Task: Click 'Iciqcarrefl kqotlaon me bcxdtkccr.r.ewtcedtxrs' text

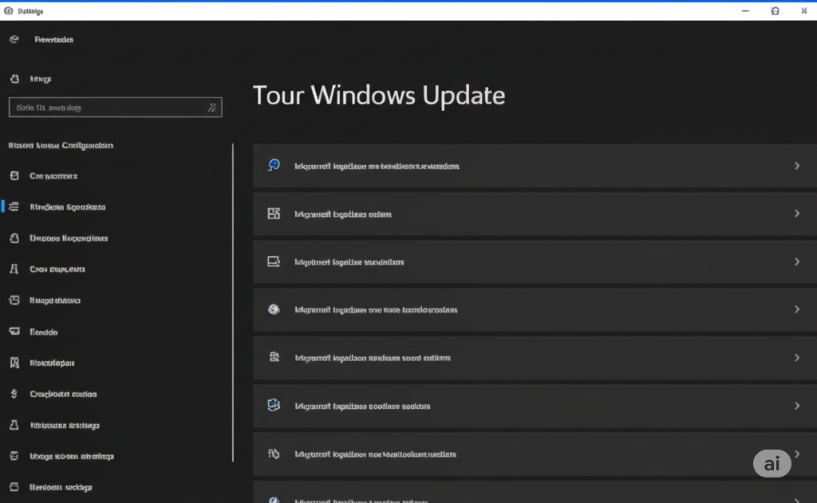Action: [x=377, y=166]
